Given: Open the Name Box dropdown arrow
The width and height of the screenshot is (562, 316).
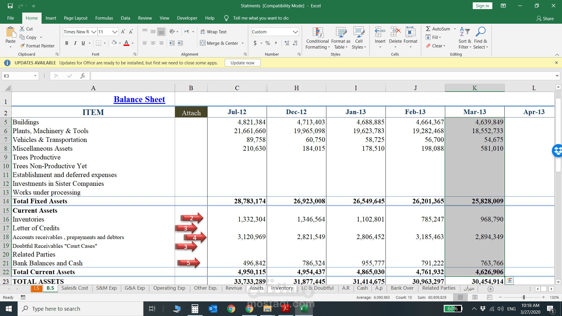Looking at the screenshot, I should tap(35, 76).
